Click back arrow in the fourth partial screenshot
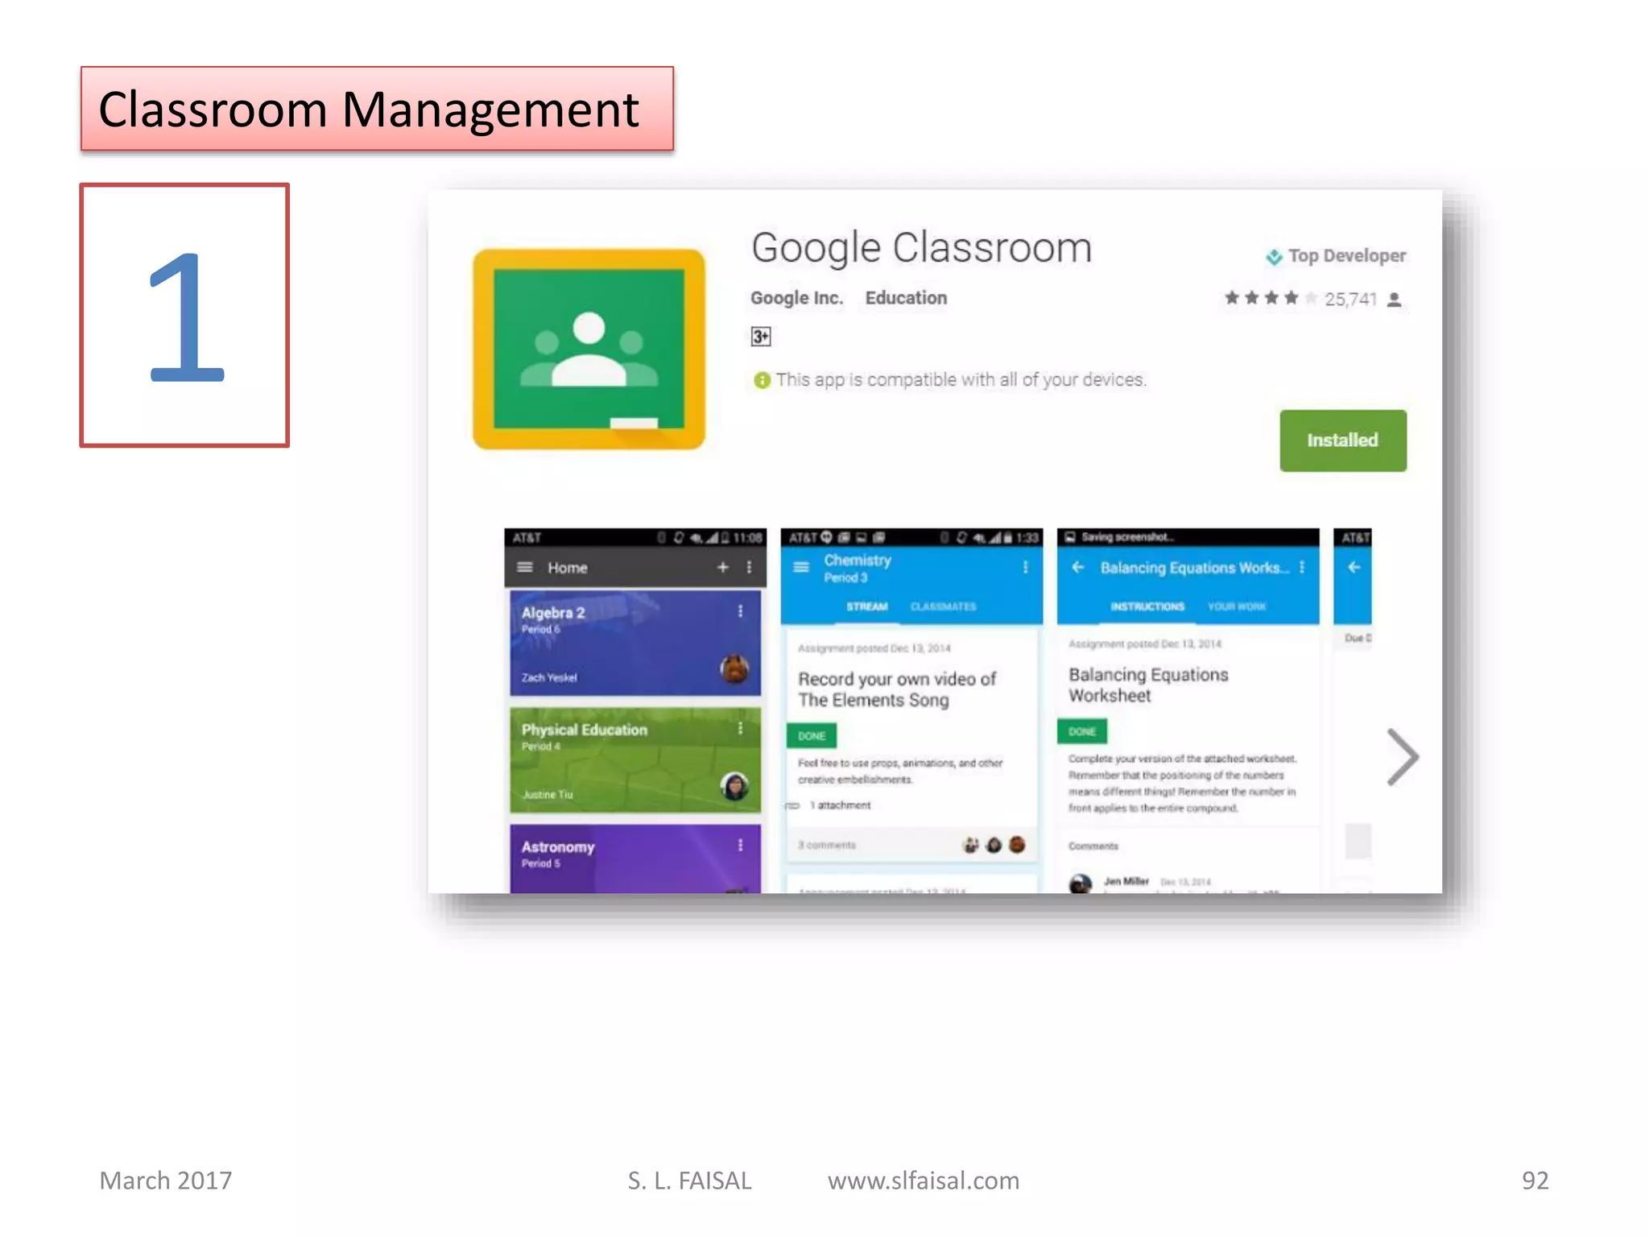Viewport: 1649px width, 1237px height. click(x=1354, y=567)
